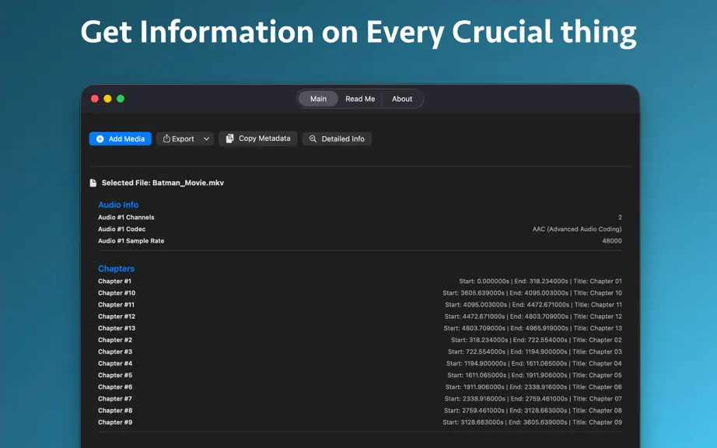Click the share icon on Export button
This screenshot has width=717, height=448.
(166, 138)
